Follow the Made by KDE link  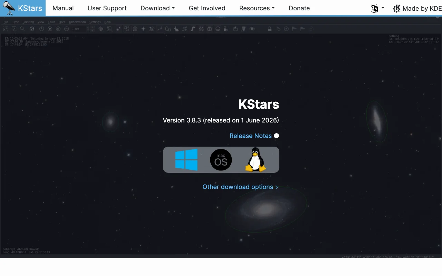pos(417,8)
